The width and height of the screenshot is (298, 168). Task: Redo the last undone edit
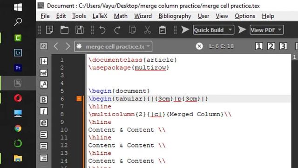(117, 30)
